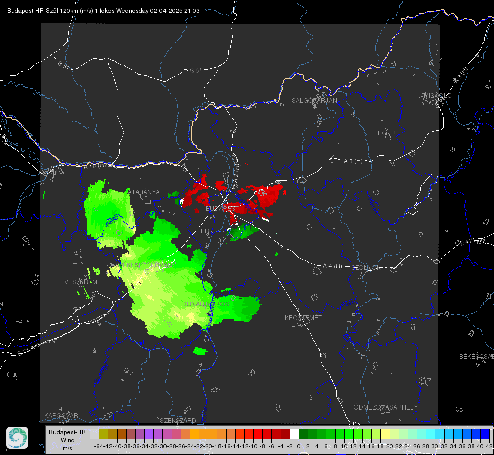
Task: Click the Pest county label near Kecskemét
Action: coord(347,304)
